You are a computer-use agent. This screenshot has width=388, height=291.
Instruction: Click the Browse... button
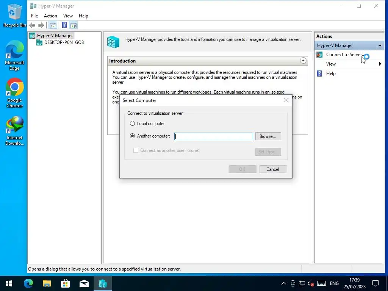pyautogui.click(x=268, y=136)
